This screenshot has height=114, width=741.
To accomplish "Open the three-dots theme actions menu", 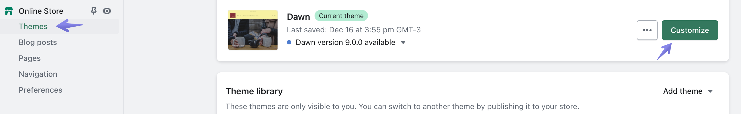I will point(647,30).
